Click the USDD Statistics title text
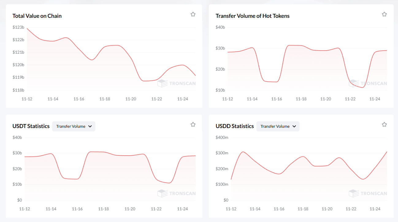 coord(235,126)
